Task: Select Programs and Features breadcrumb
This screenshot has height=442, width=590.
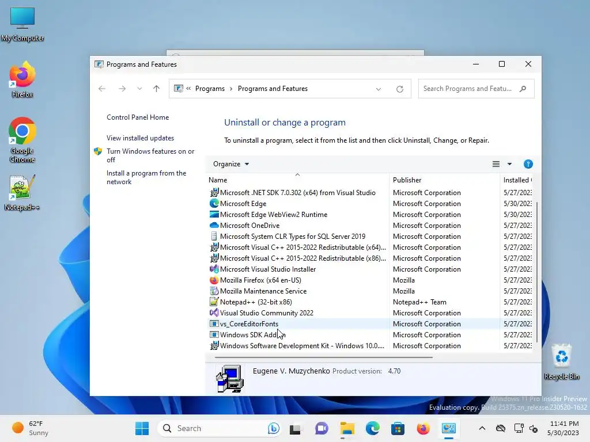Action: click(273, 89)
